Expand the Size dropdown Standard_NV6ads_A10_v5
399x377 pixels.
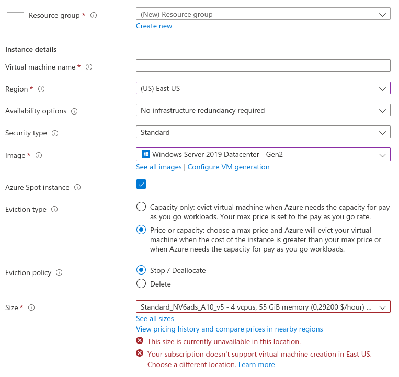pos(263,306)
